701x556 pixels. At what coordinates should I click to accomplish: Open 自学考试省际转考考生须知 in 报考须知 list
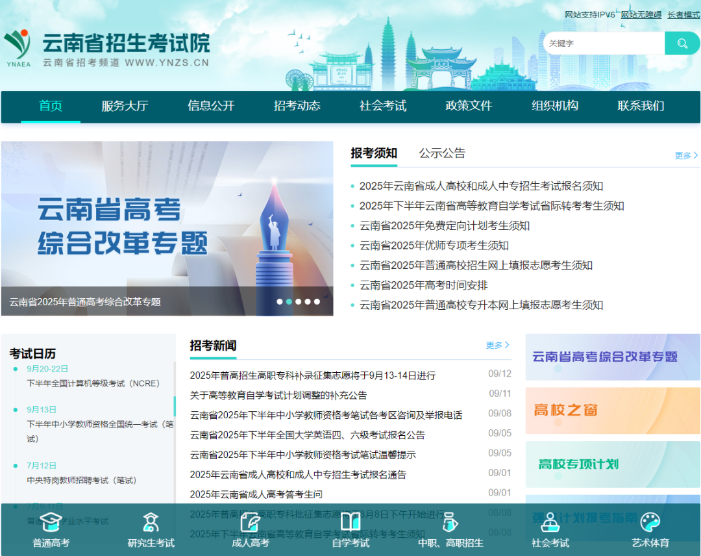(x=492, y=206)
